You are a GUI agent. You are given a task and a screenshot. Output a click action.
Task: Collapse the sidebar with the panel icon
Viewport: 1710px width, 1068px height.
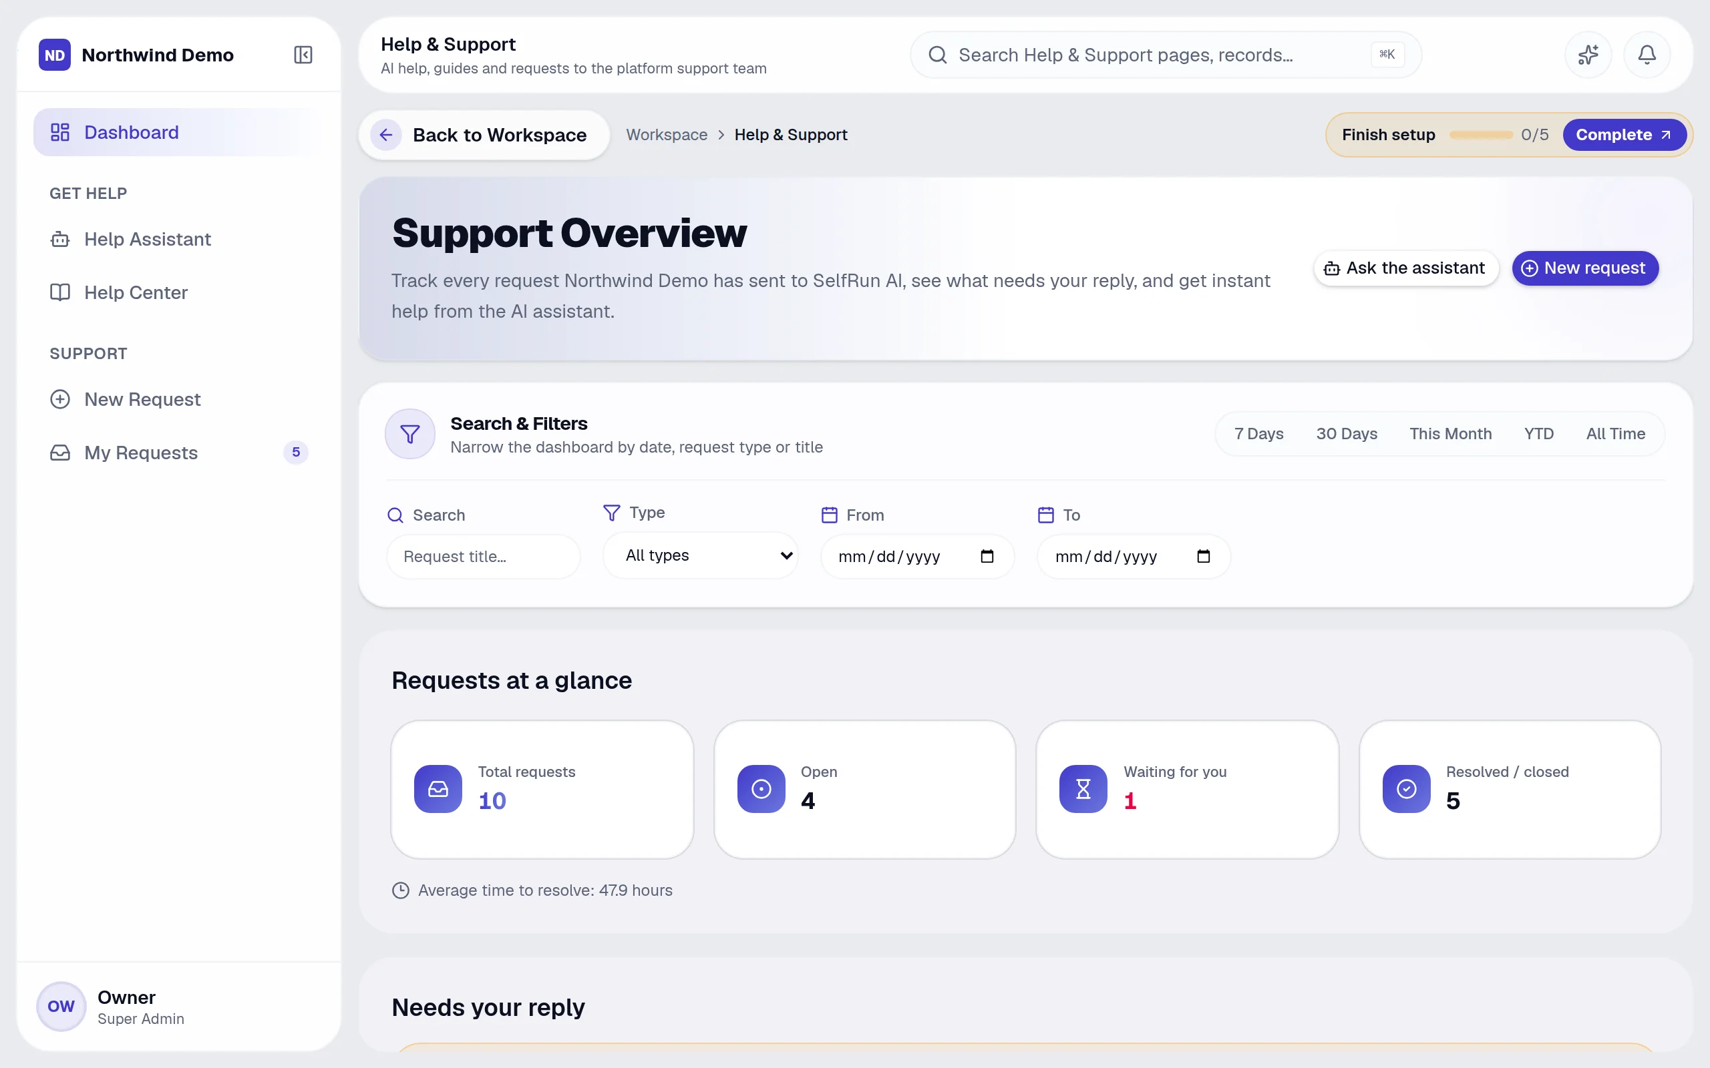pos(303,54)
